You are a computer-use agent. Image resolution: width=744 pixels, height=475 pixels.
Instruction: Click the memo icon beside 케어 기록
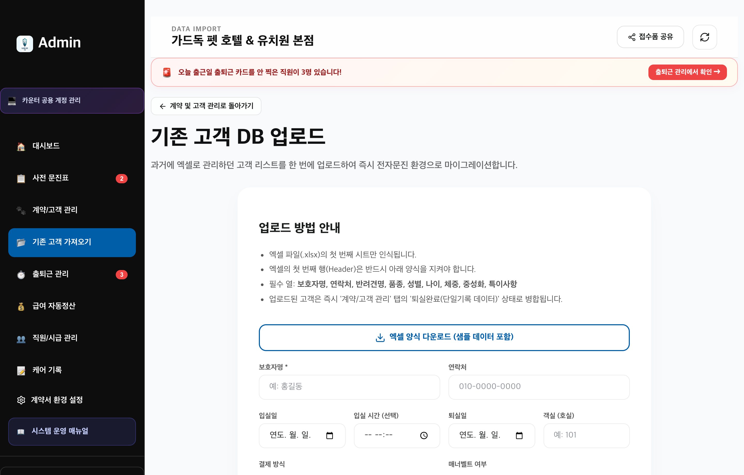click(21, 371)
